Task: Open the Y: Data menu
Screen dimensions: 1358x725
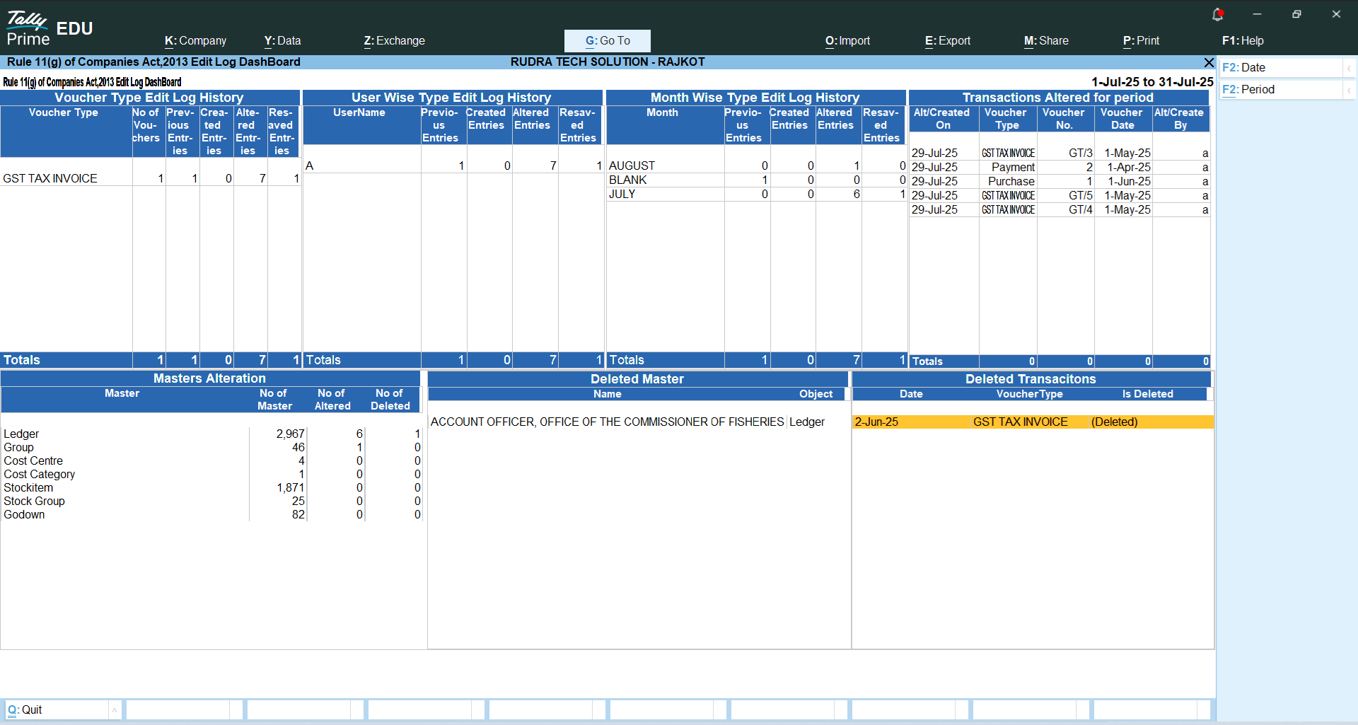Action: (282, 41)
